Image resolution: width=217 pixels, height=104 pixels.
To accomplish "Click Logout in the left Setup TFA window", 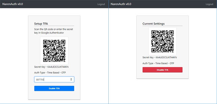I will coord(101,4).
